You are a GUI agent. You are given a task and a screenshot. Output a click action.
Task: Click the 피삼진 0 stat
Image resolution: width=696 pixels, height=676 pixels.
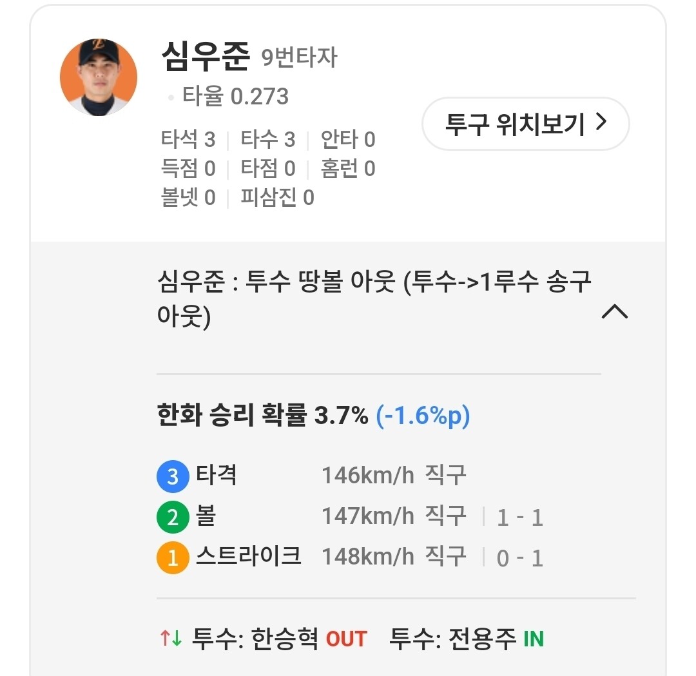277,198
